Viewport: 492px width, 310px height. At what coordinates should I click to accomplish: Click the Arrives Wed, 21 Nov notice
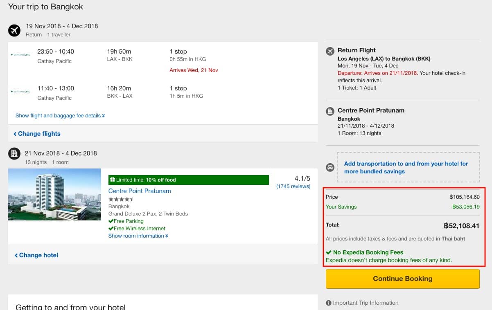pyautogui.click(x=194, y=70)
